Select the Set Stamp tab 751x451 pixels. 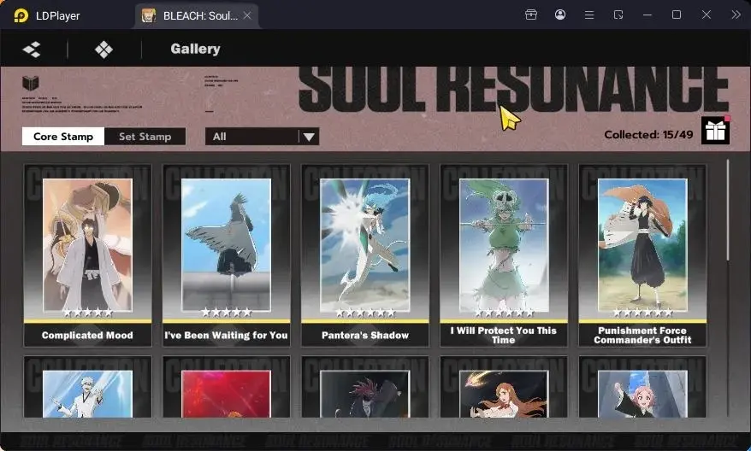[145, 137]
